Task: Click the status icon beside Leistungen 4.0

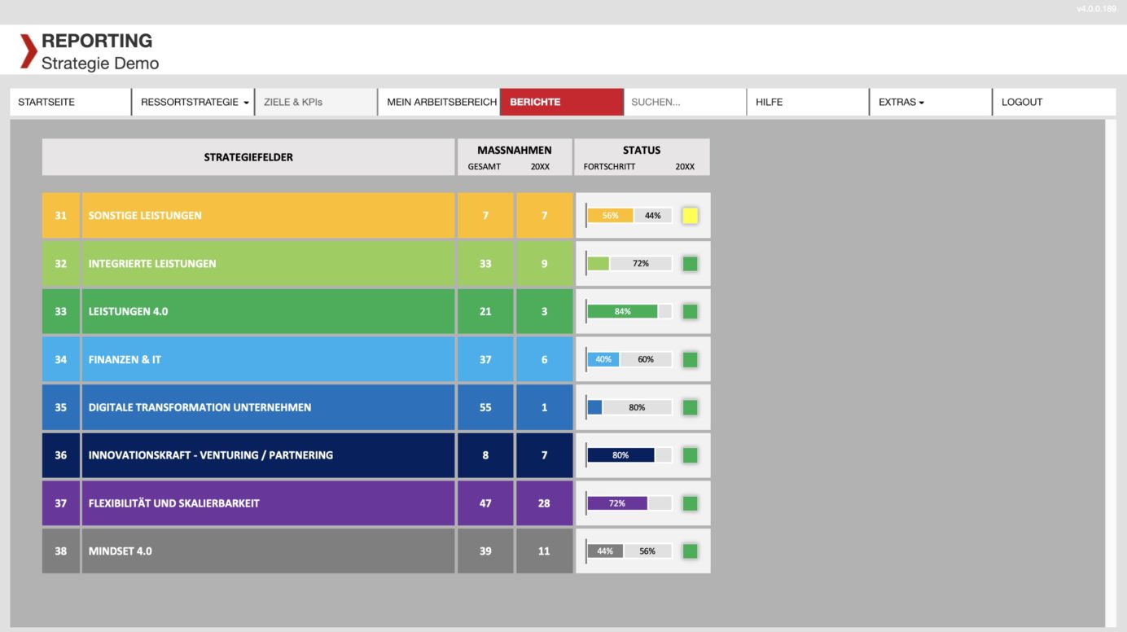Action: 689,311
